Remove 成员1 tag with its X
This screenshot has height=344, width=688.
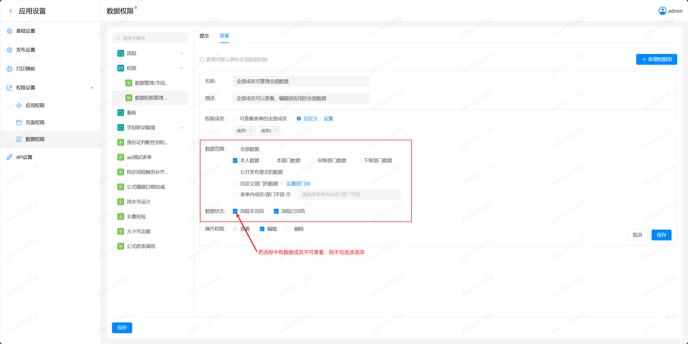[x=251, y=131]
